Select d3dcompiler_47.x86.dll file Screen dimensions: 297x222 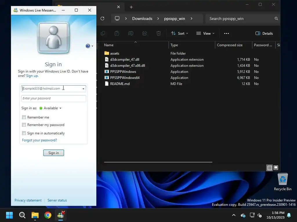(128, 66)
